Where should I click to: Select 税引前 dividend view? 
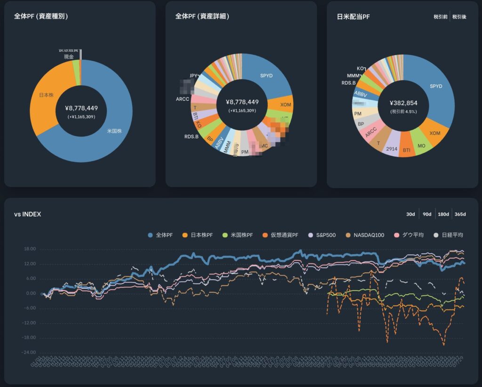(x=441, y=17)
